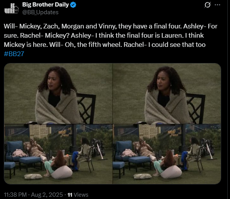Click the #BB27 hashtag
230x199 pixels.
coord(14,54)
